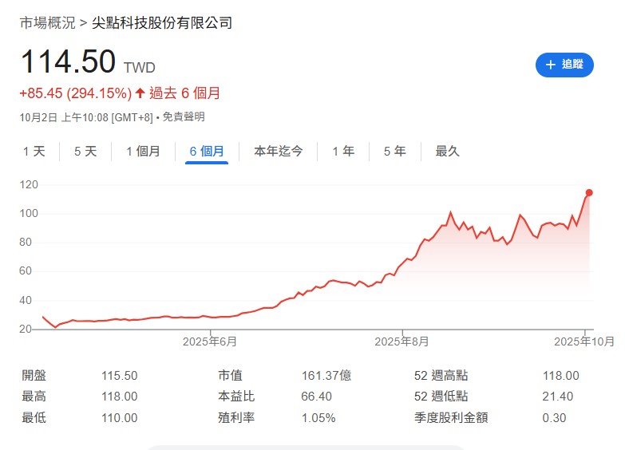
Task: Select the 1 個月 range tab
Action: click(x=143, y=152)
